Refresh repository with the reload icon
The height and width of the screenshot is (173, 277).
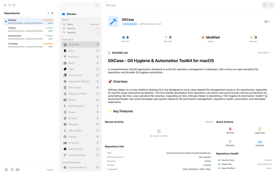click(x=271, y=5)
